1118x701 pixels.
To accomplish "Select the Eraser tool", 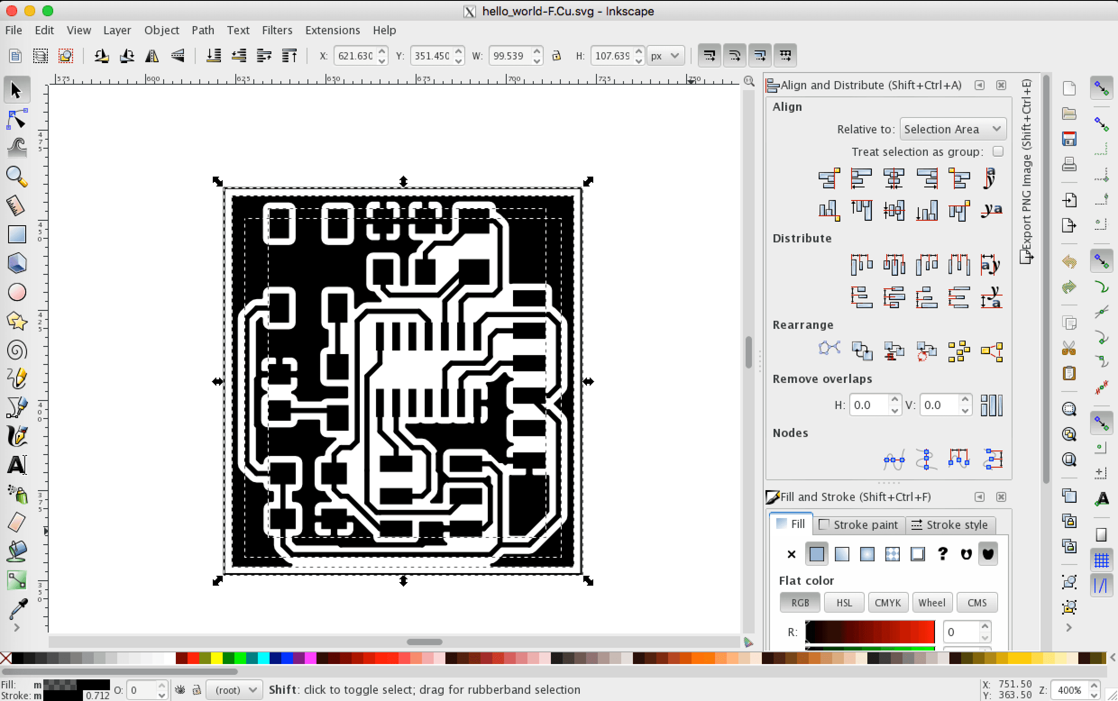I will tap(17, 523).
